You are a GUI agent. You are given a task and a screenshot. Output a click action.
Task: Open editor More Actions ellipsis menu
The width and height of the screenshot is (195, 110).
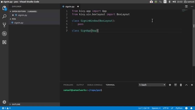click(192, 6)
